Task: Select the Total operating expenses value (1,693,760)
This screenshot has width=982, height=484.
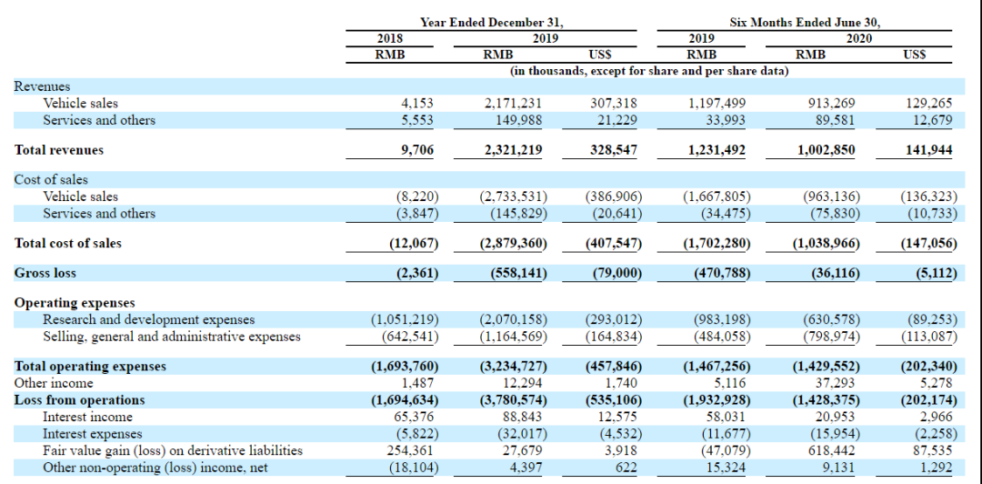Action: 406,366
